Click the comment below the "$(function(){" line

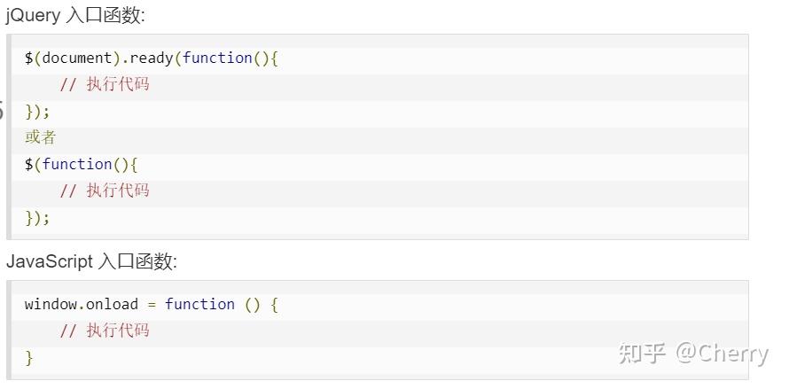(104, 191)
